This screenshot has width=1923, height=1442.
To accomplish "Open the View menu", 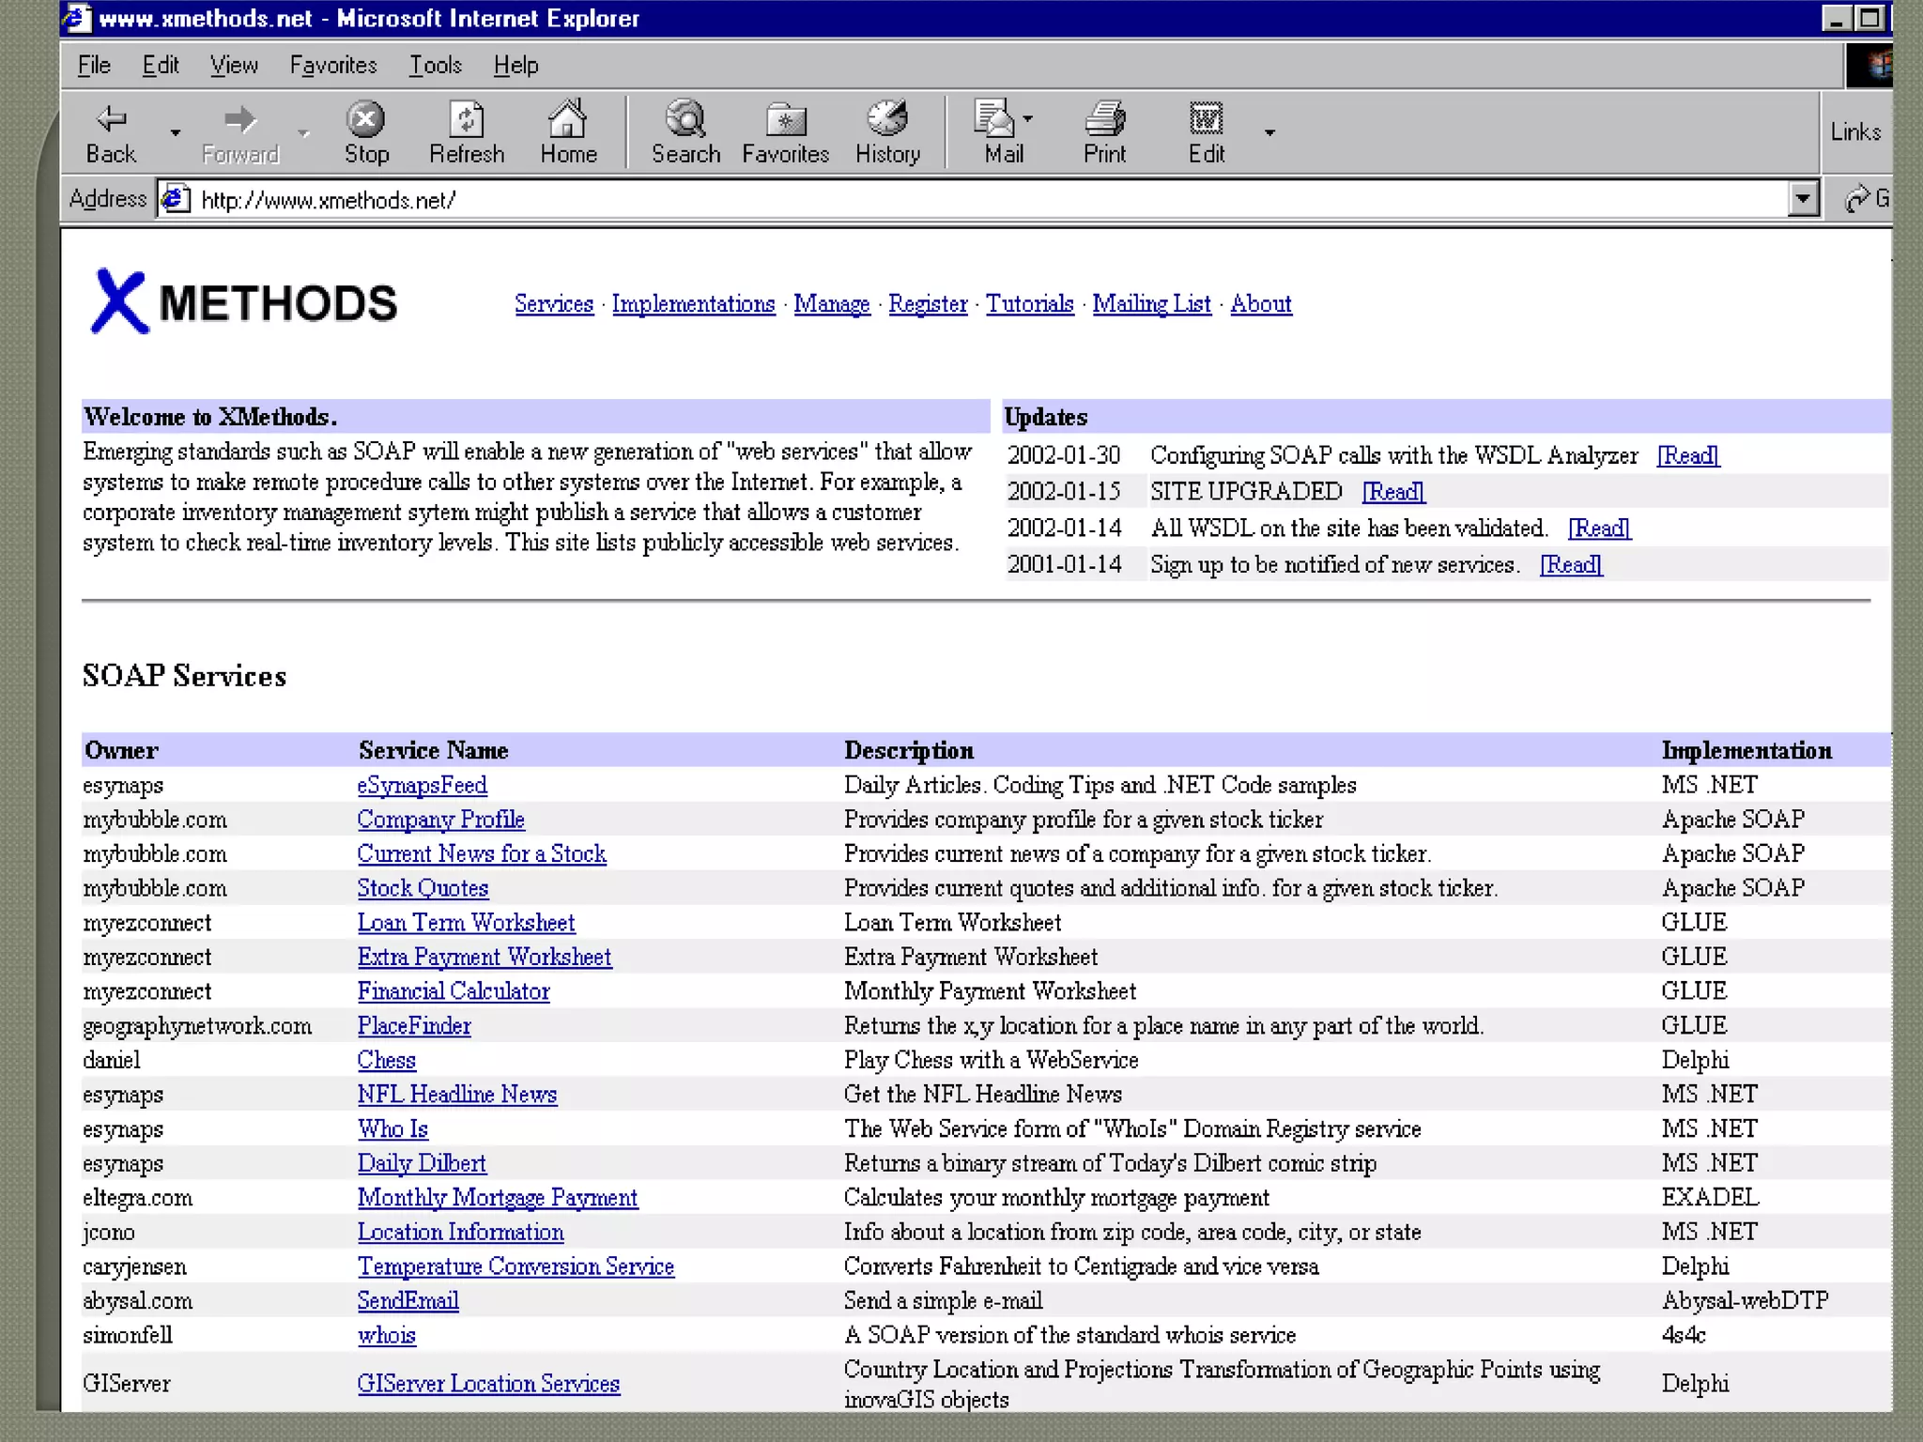I will tap(233, 65).
